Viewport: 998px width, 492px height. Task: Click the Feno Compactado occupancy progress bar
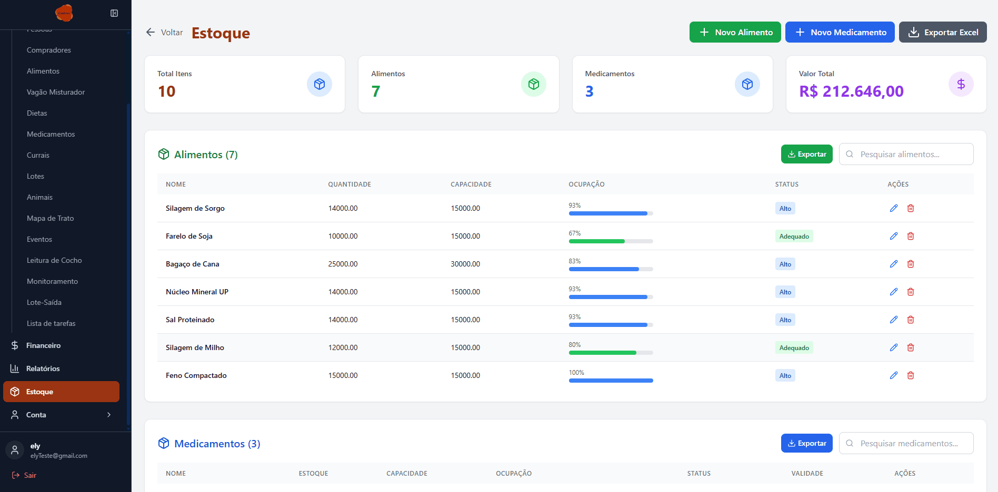tap(611, 381)
